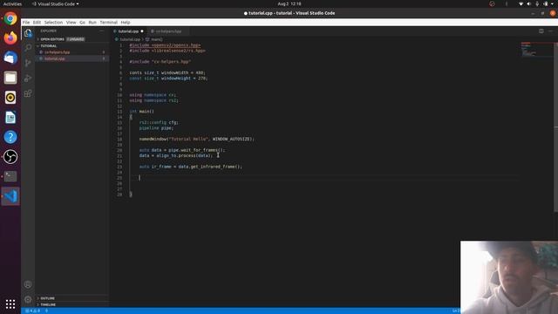Viewport: 558px width, 314px height.
Task: Open the Run and Debug view
Action: pyautogui.click(x=28, y=78)
